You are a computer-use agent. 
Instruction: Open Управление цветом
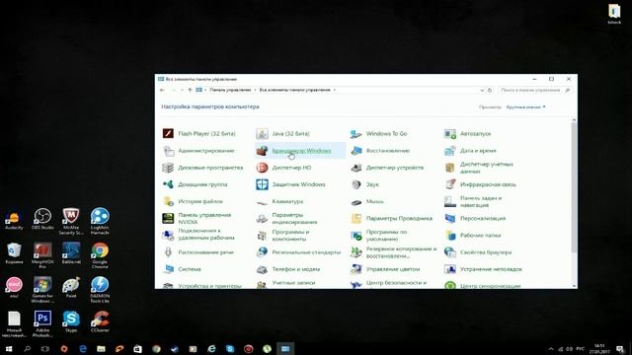(385, 269)
